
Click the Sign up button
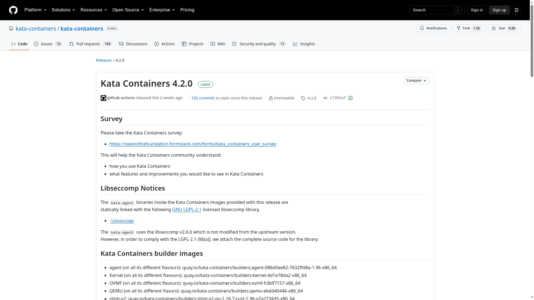[x=499, y=10]
